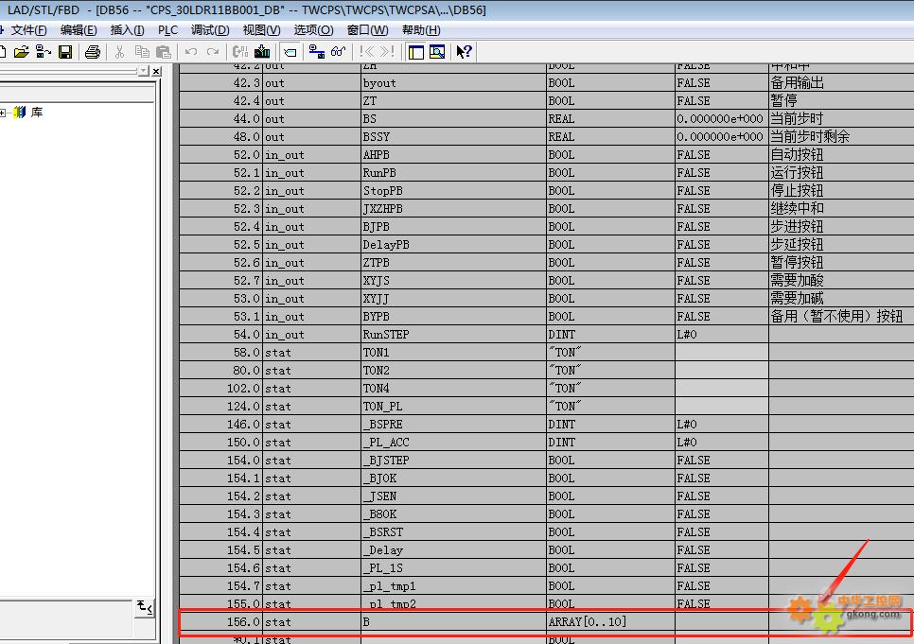Click the comment cell "需要加酸"

(x=841, y=281)
